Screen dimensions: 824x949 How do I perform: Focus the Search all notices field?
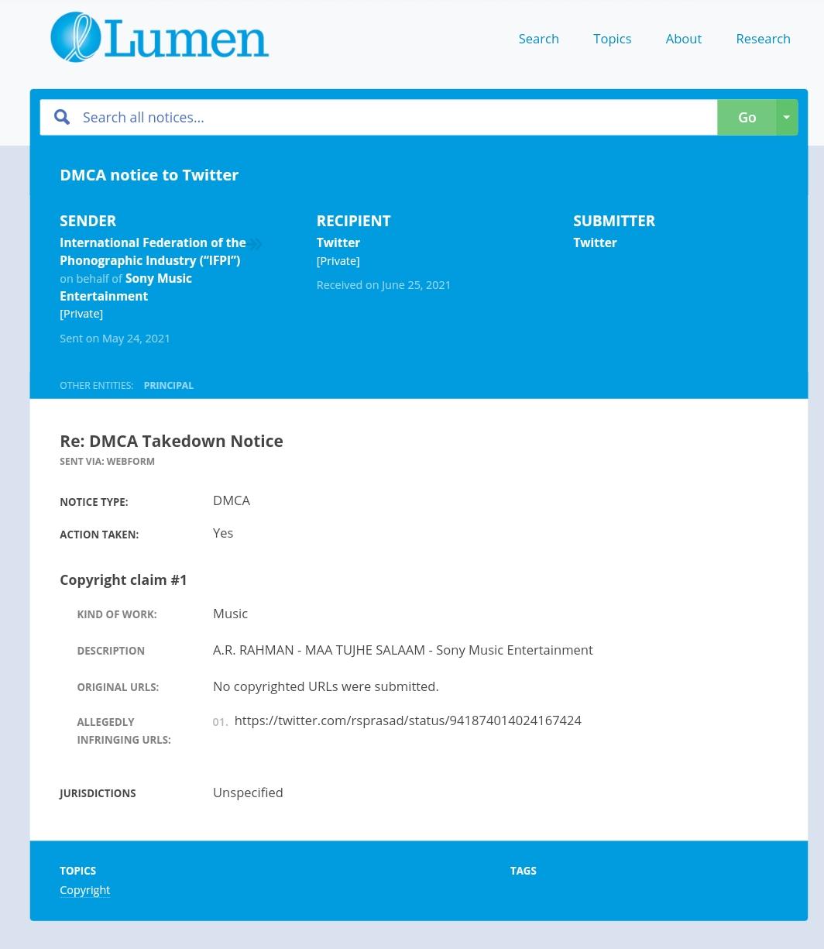tap(395, 117)
